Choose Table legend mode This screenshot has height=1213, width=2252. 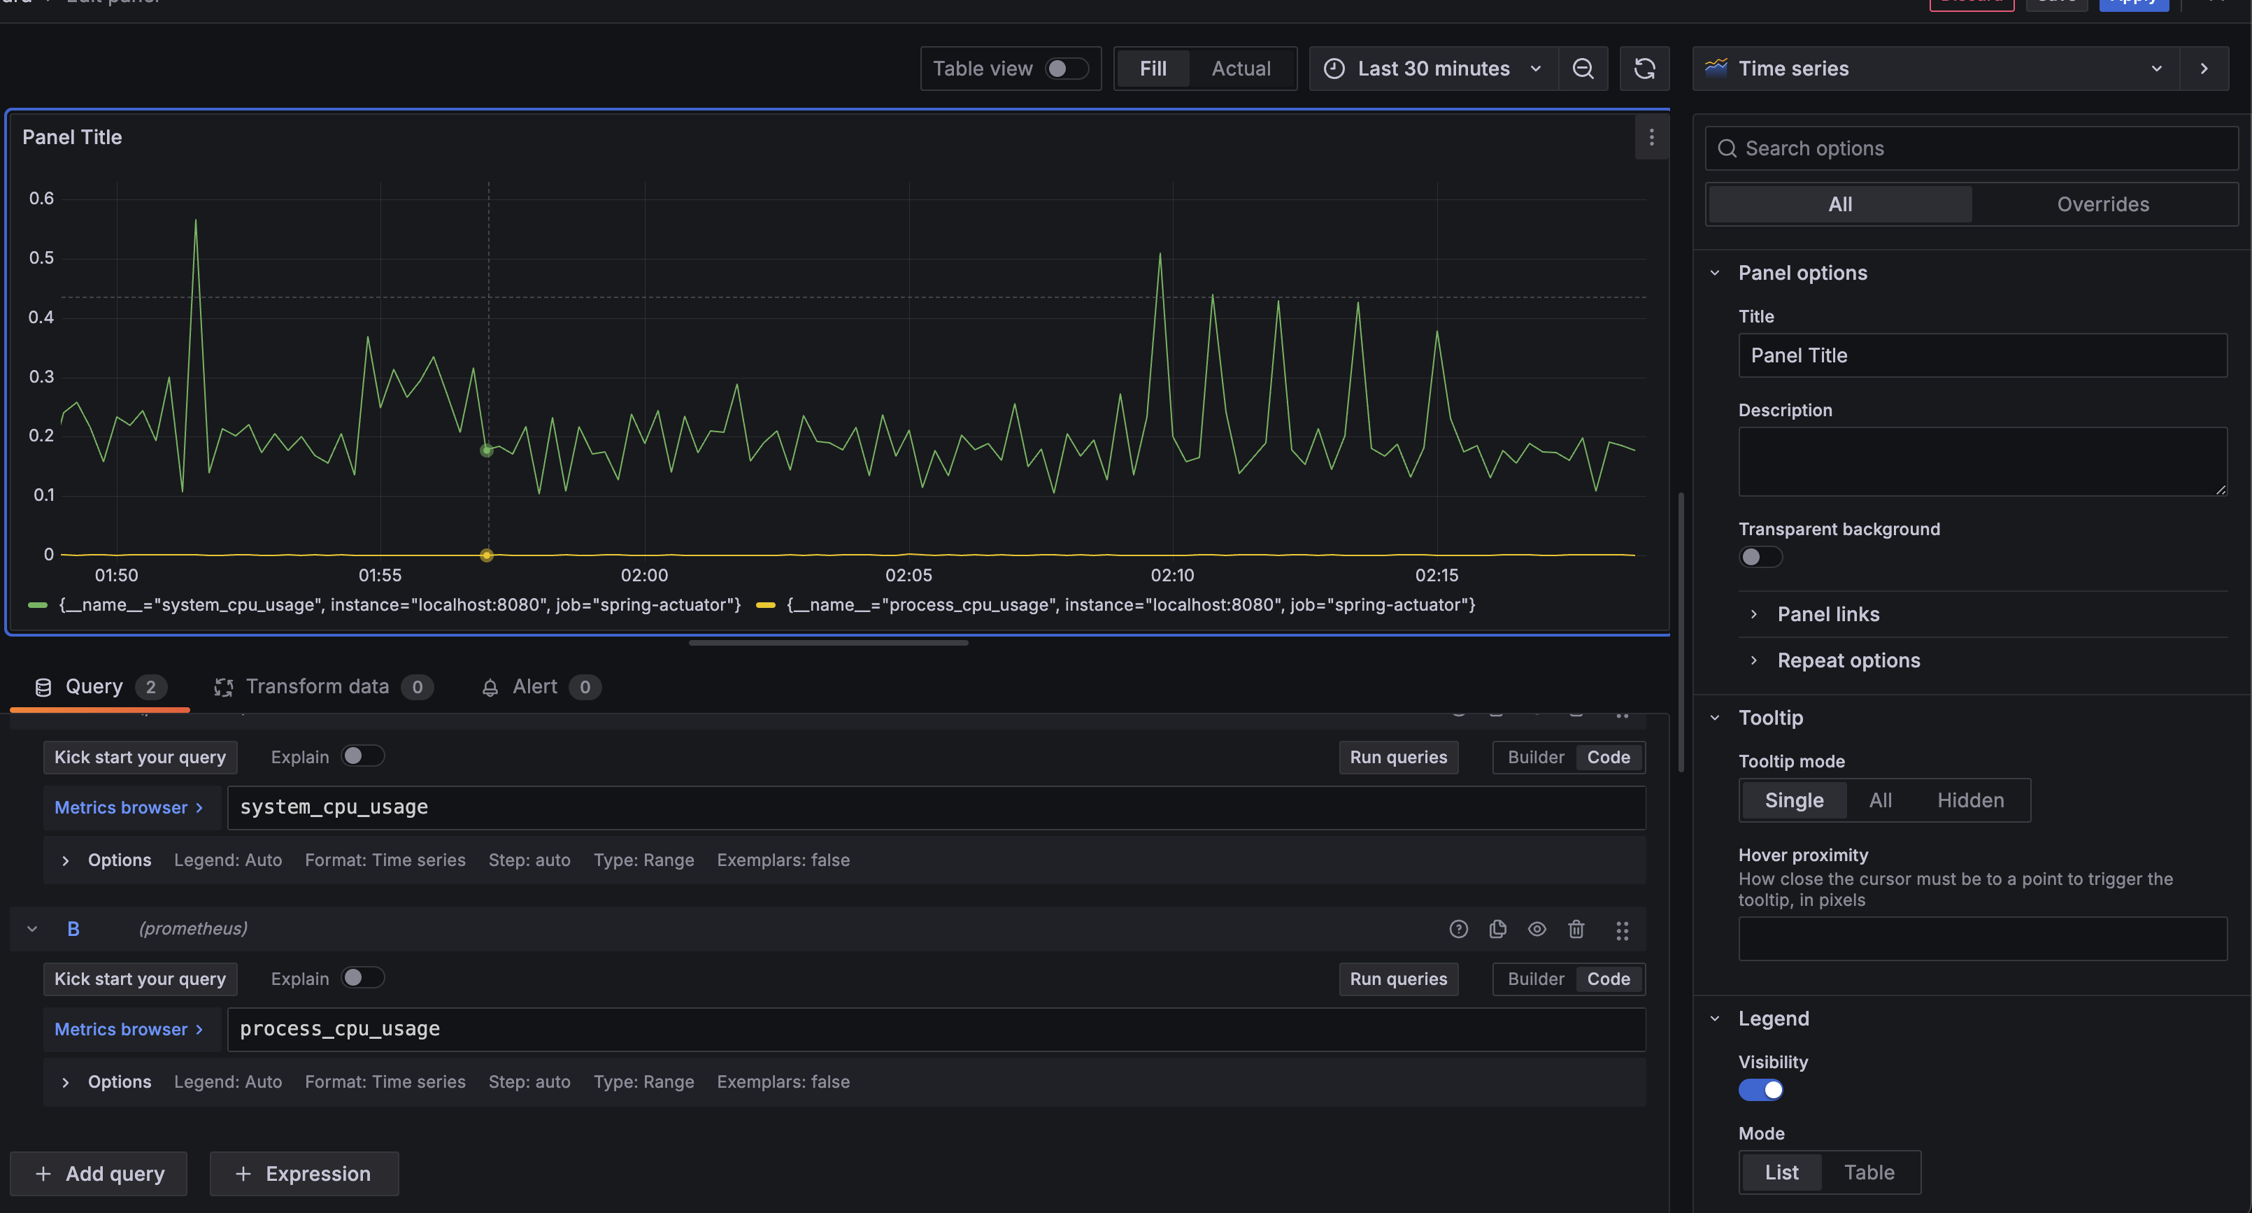pos(1869,1172)
